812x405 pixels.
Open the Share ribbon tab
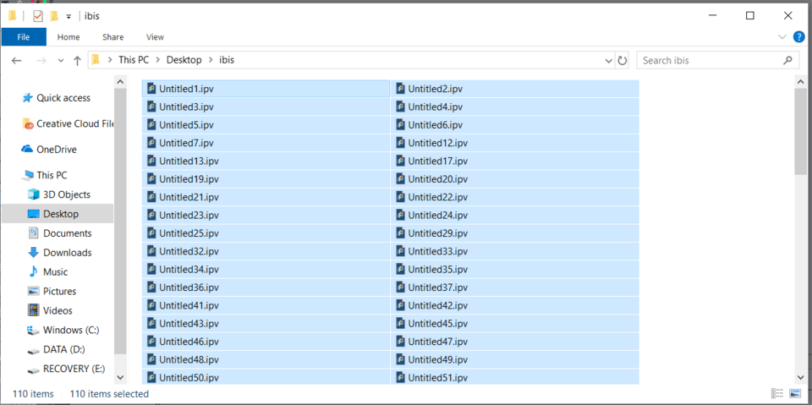112,37
